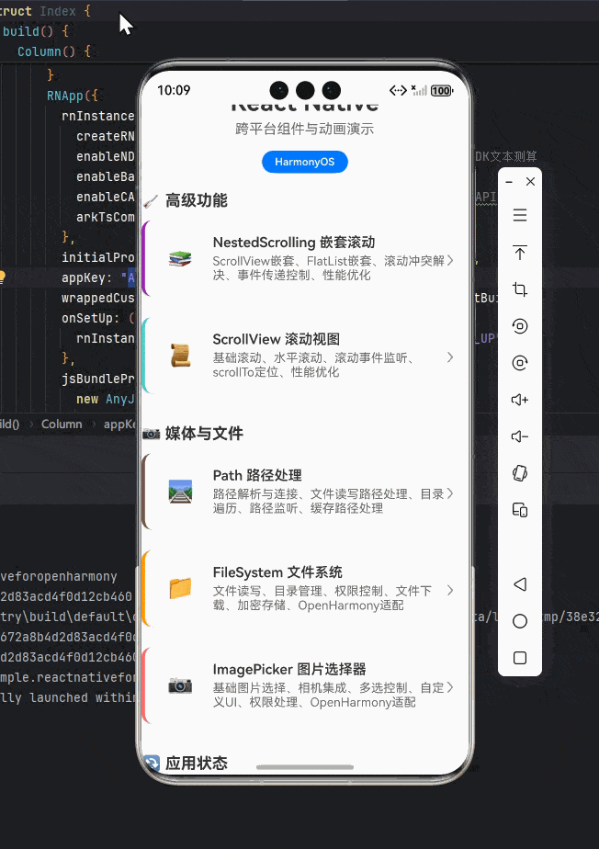The width and height of the screenshot is (599, 849).
Task: Click the signal strength icon in phone status bar
Action: 419,90
